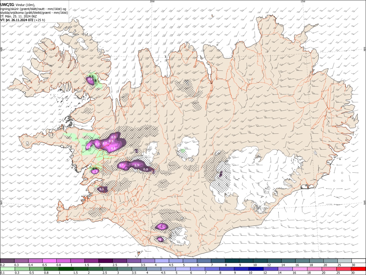Click the '(+25 h)' forecast offset text

[x=39, y=20]
